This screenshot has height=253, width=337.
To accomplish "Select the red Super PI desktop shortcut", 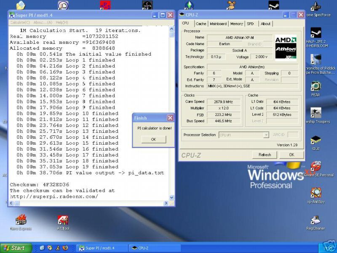I will click(105, 5).
